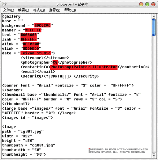Click the green maximize window button
This screenshot has height=160, width=158.
147,4
